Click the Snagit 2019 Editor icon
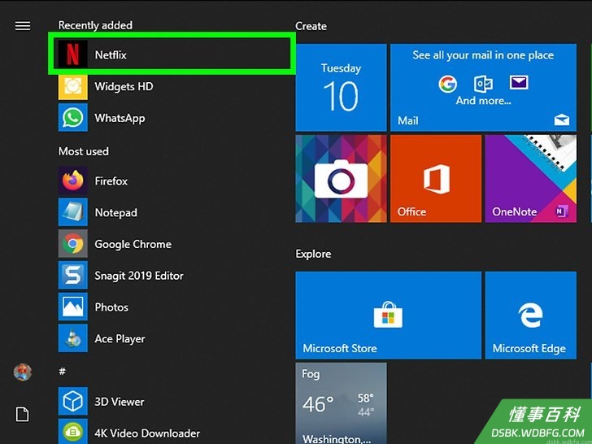592x444 pixels. click(x=73, y=275)
